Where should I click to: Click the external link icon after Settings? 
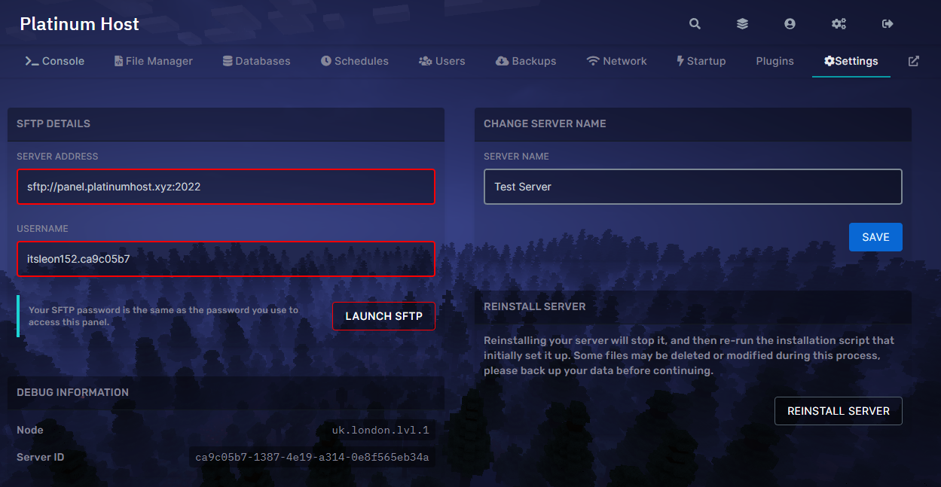914,61
